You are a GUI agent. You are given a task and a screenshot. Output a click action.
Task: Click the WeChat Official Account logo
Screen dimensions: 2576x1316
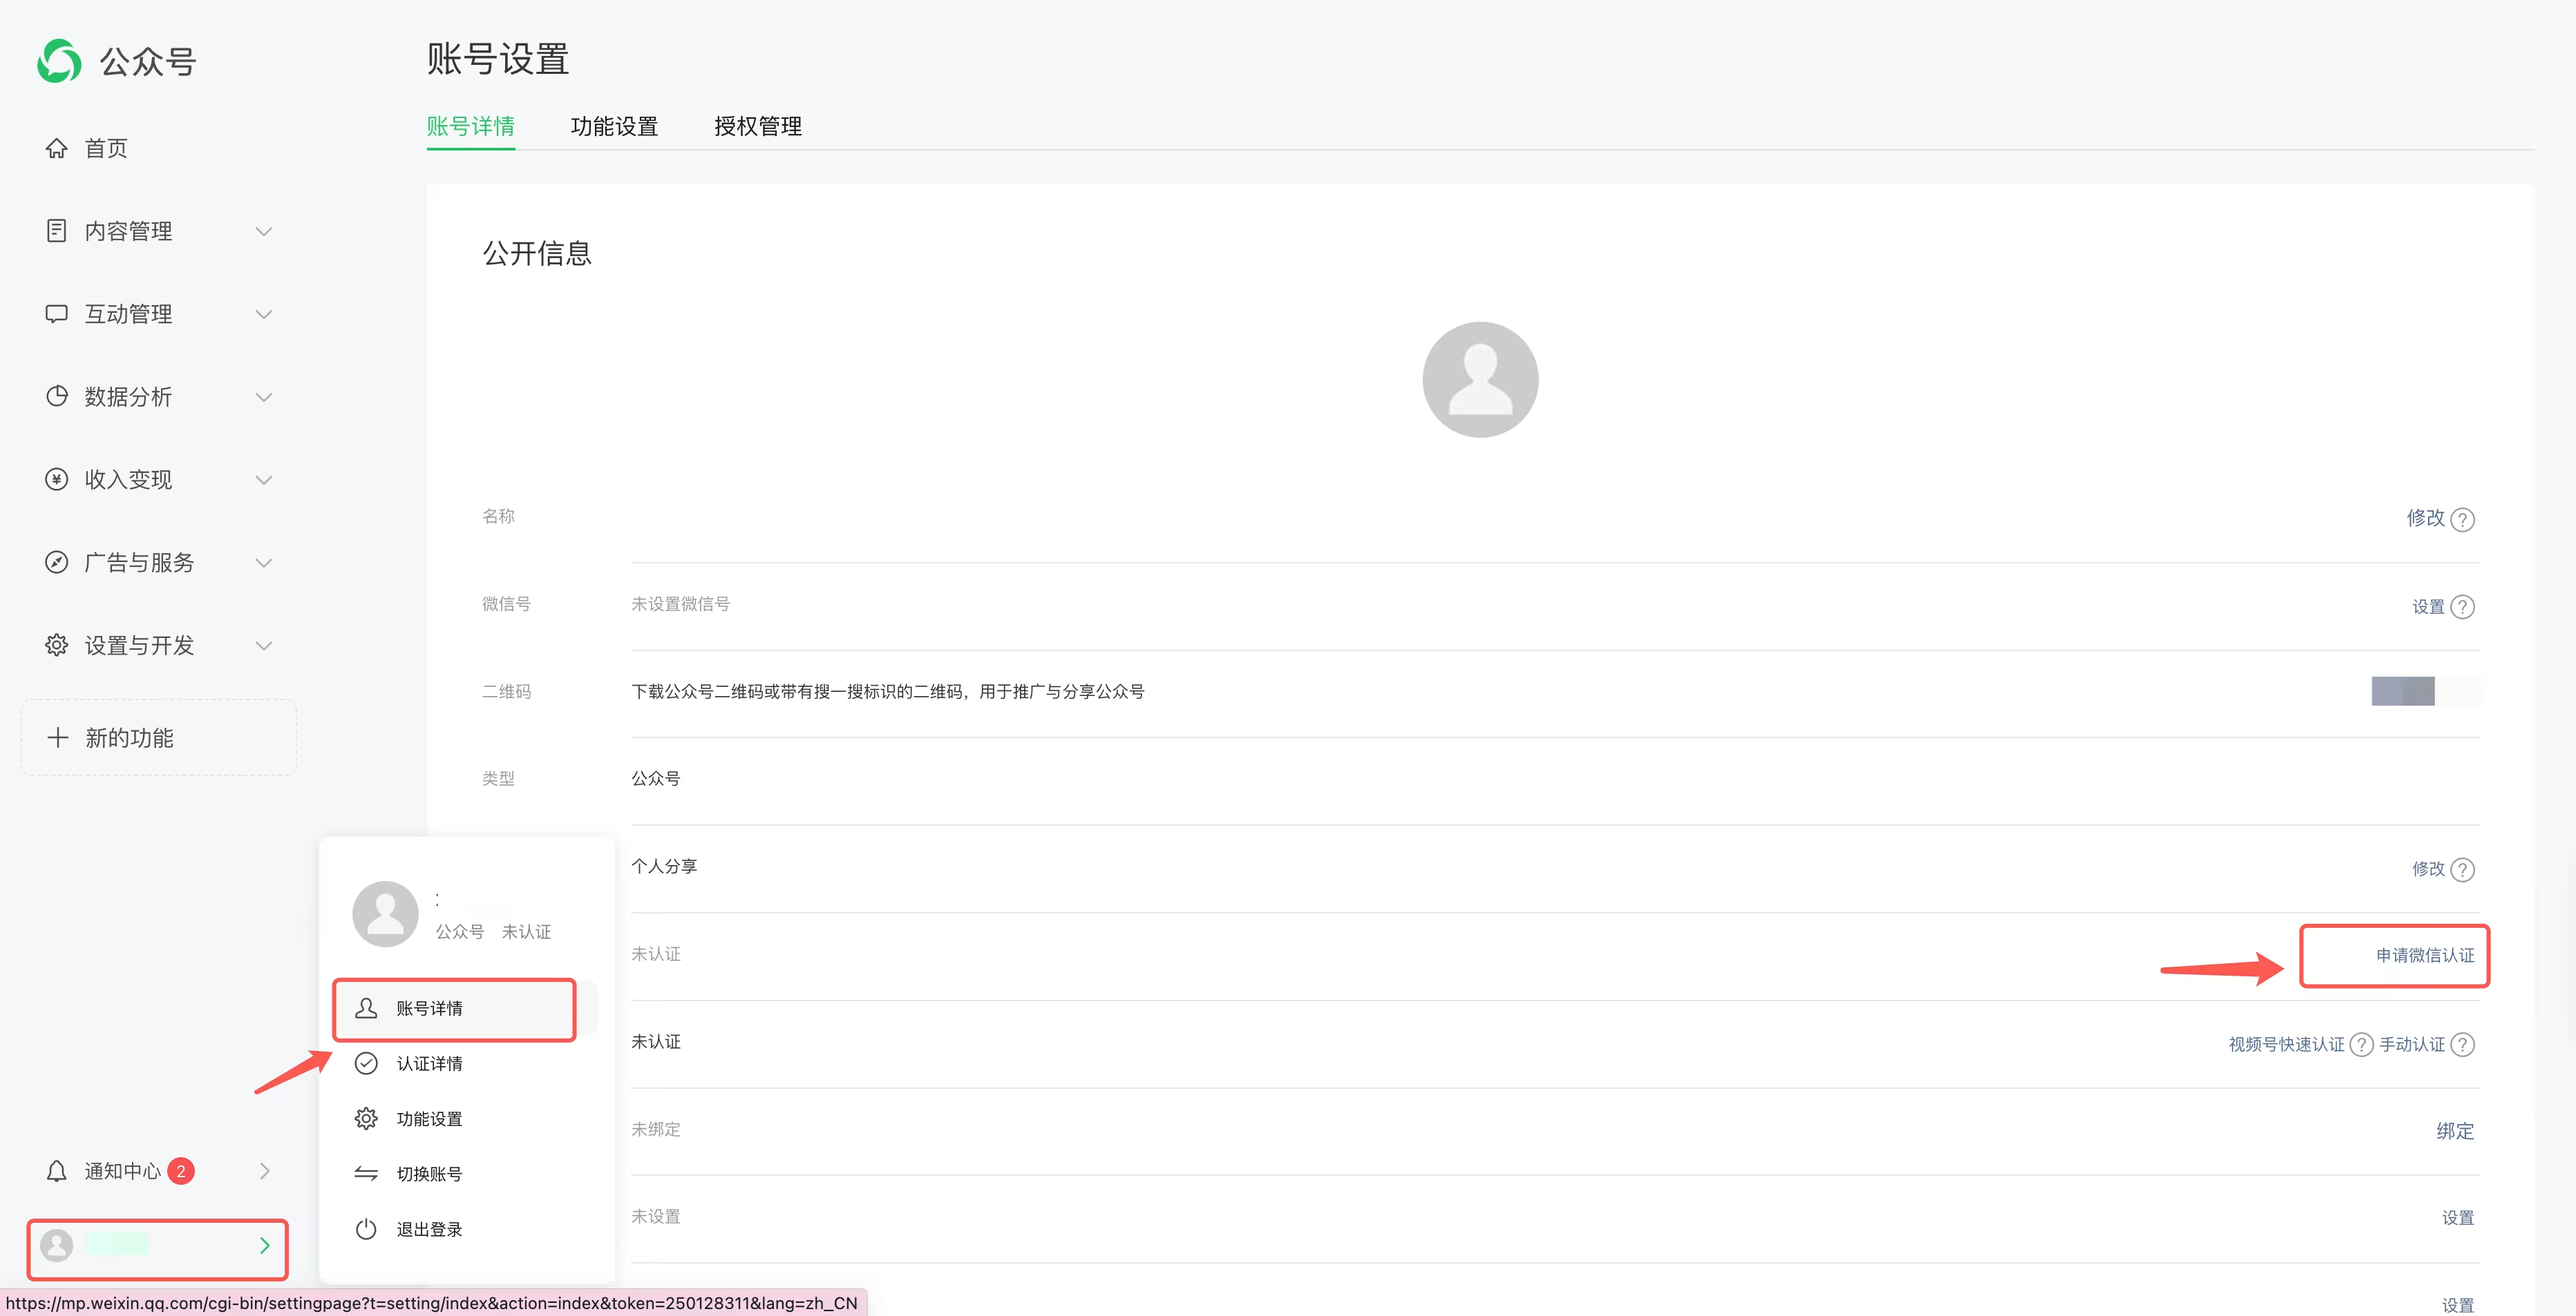tap(59, 61)
